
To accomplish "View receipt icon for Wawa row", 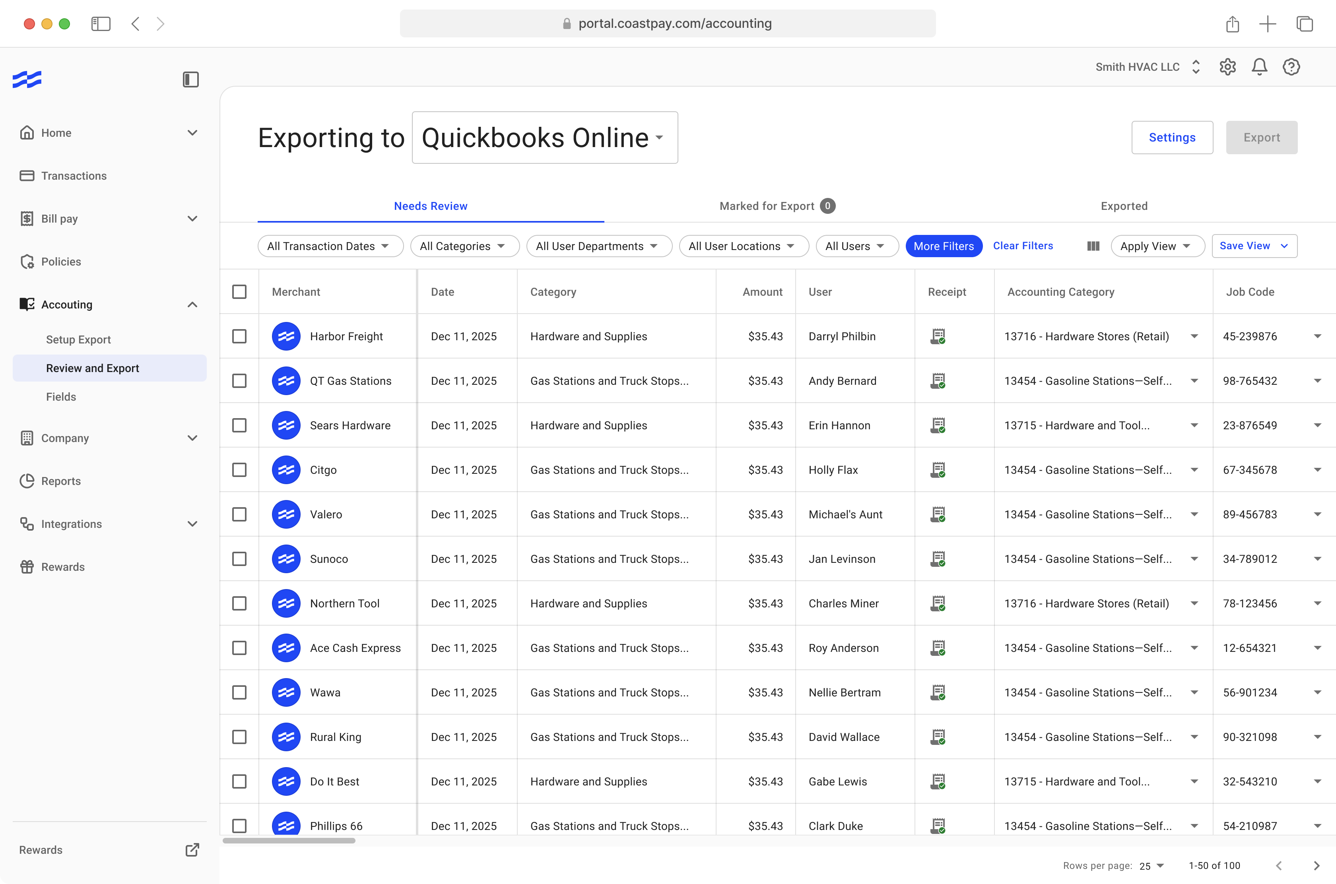I will point(937,692).
